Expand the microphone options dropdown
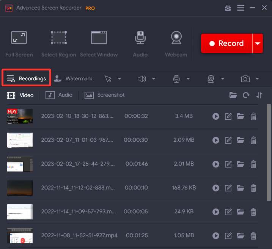 188,79
